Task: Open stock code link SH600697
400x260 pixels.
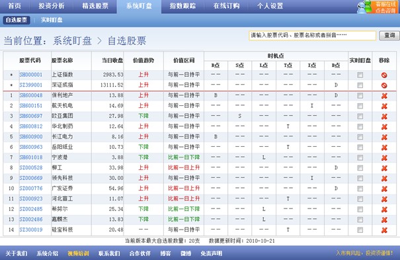Action: tap(31, 116)
